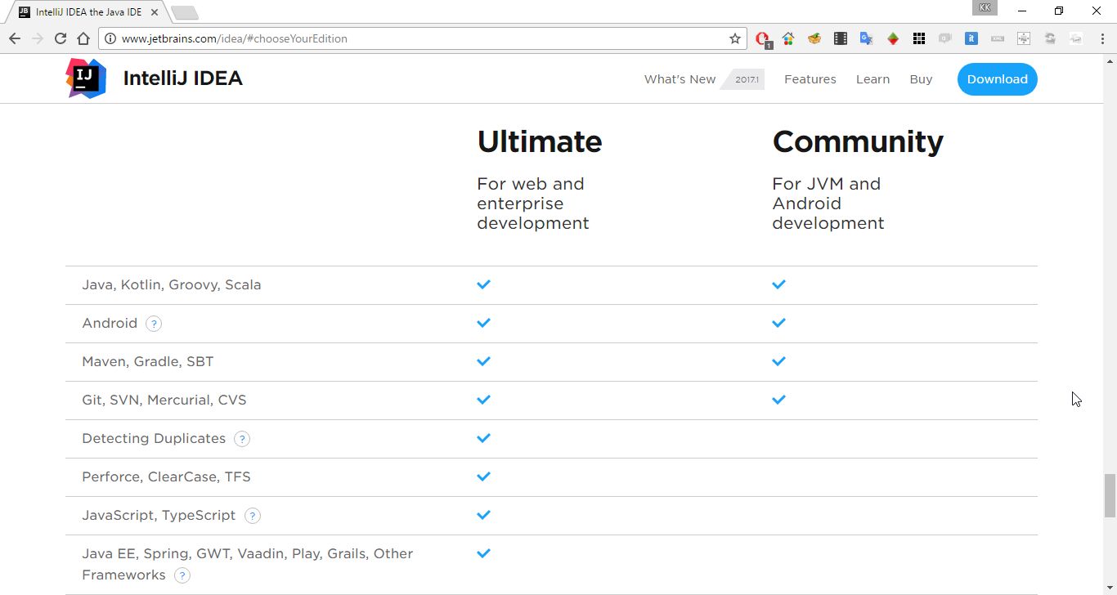Click "For JVM and Android development" text

click(828, 204)
